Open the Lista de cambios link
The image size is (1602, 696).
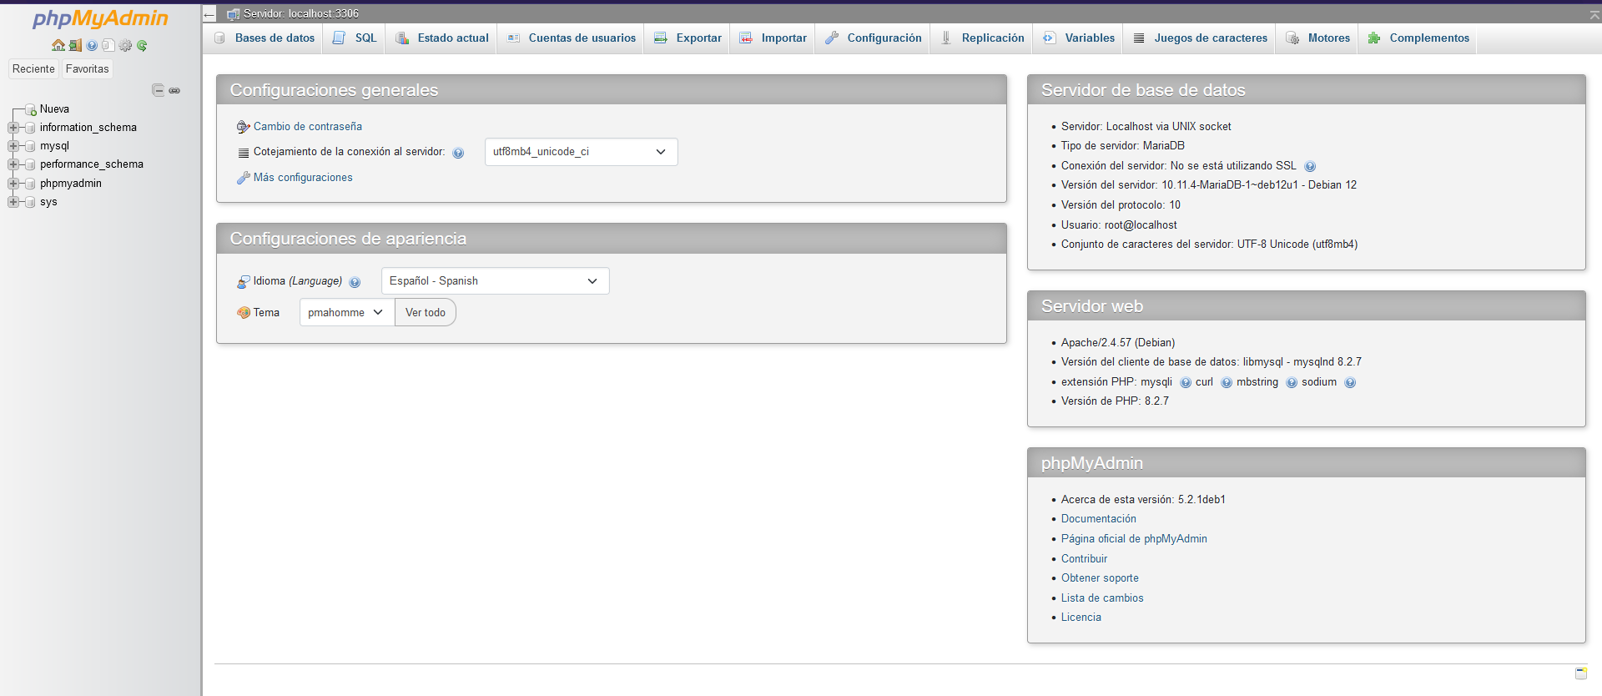(x=1102, y=598)
